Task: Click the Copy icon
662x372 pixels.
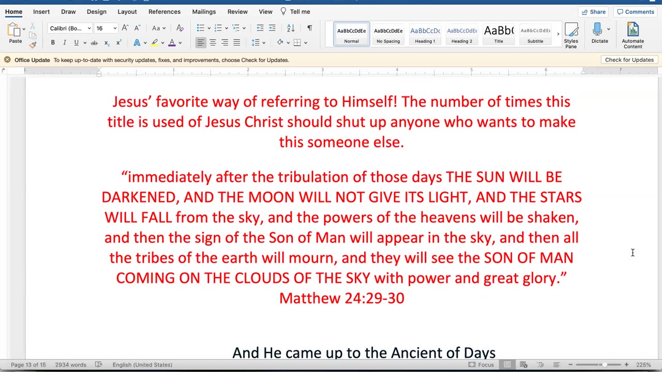Action: pos(32,36)
